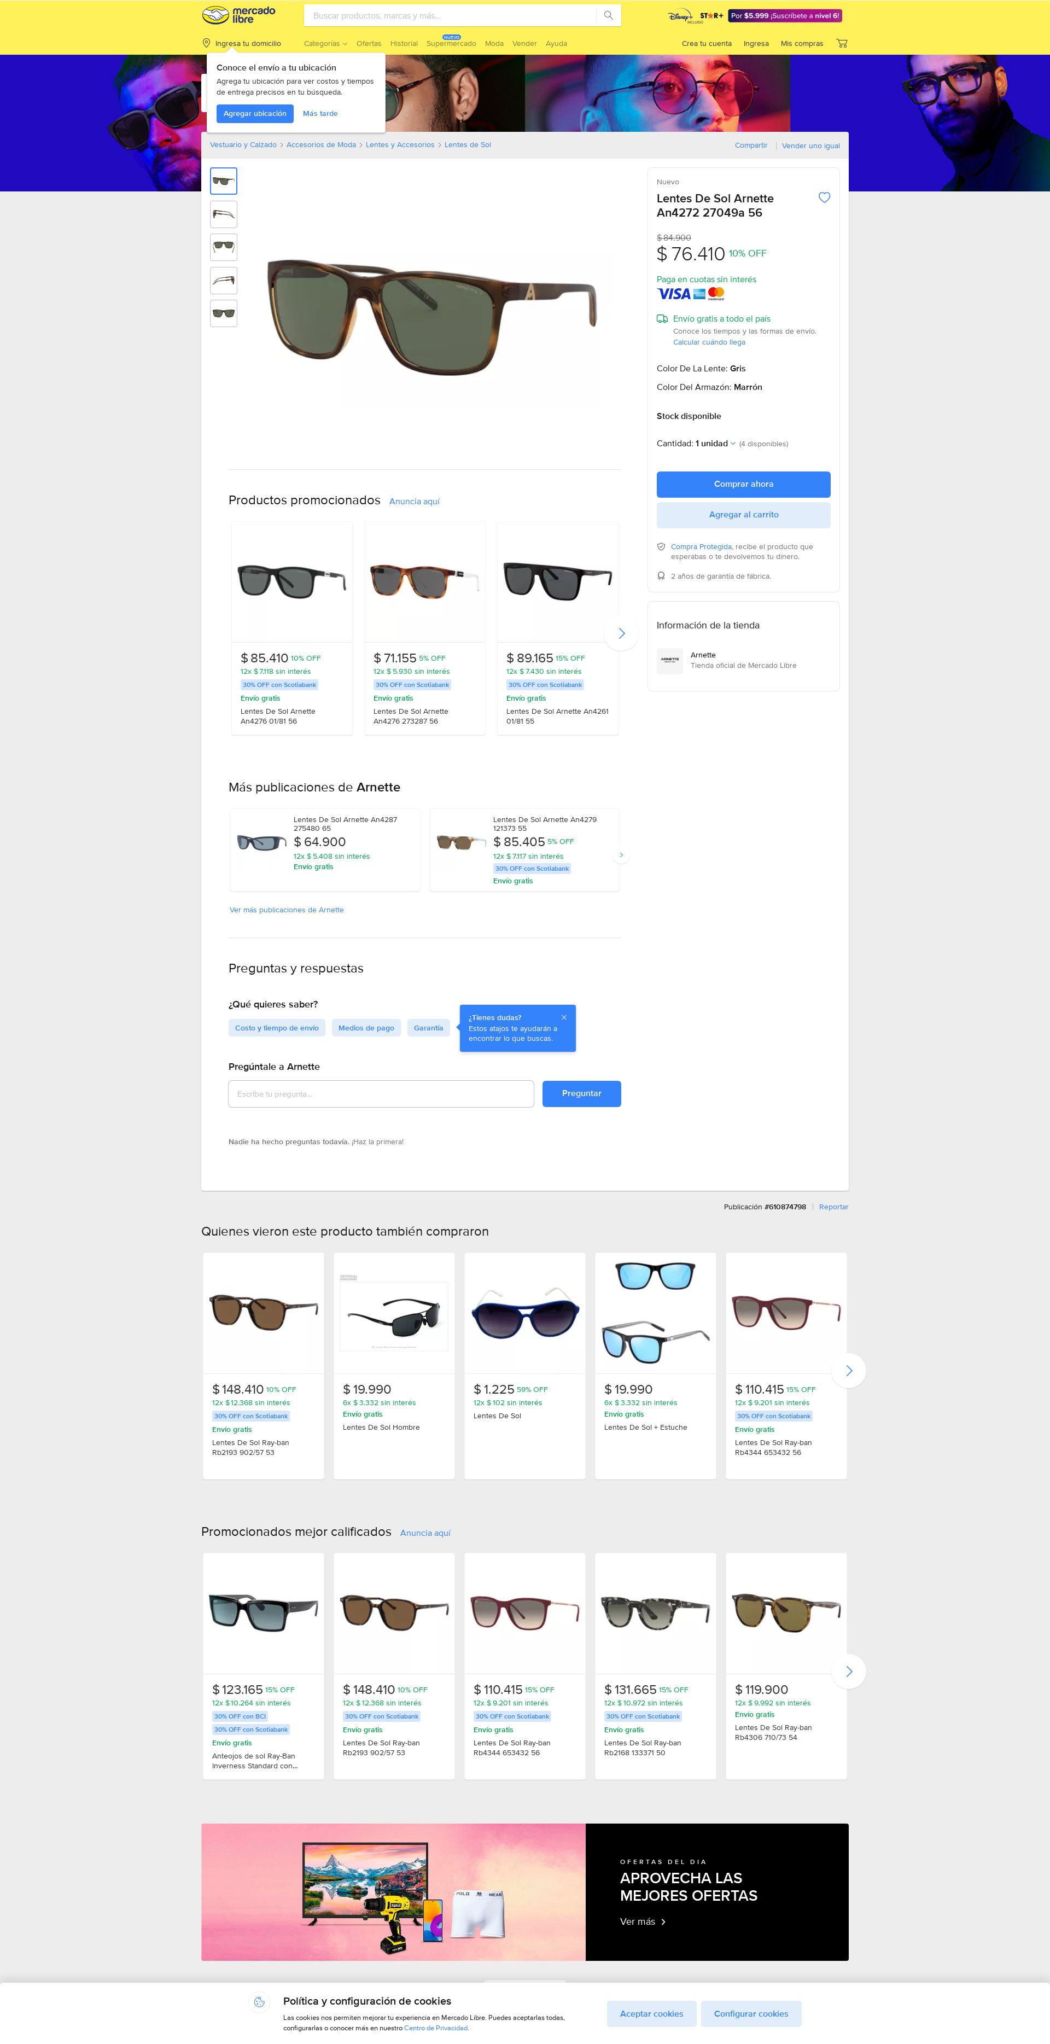
Task: Open the shopping cart icon
Action: 842,44
